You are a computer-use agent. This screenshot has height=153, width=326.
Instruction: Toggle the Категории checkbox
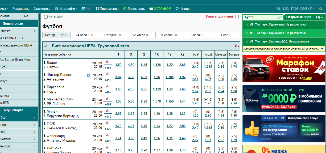(x=46, y=17)
